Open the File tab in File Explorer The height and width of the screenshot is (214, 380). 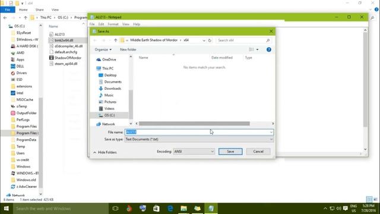pyautogui.click(x=8, y=10)
